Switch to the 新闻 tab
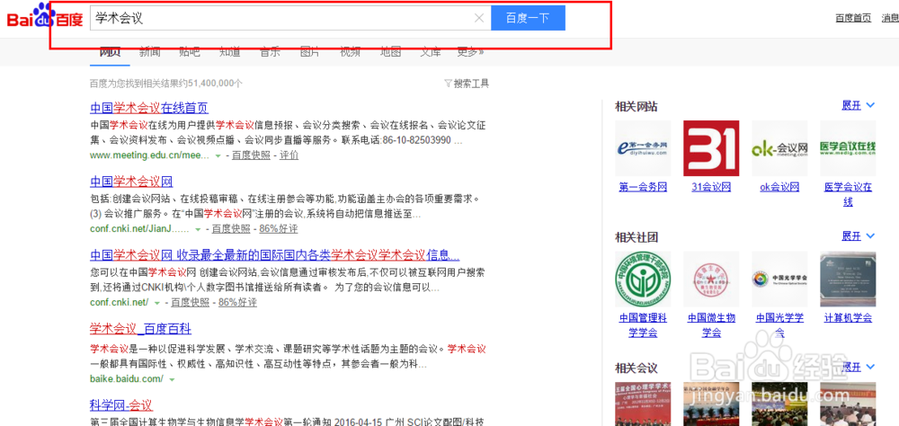 coord(149,51)
